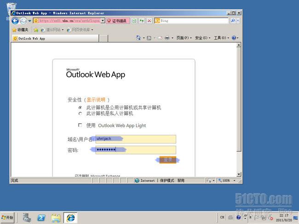Expand the Home icon dropdown arrow

[x=144, y=38]
